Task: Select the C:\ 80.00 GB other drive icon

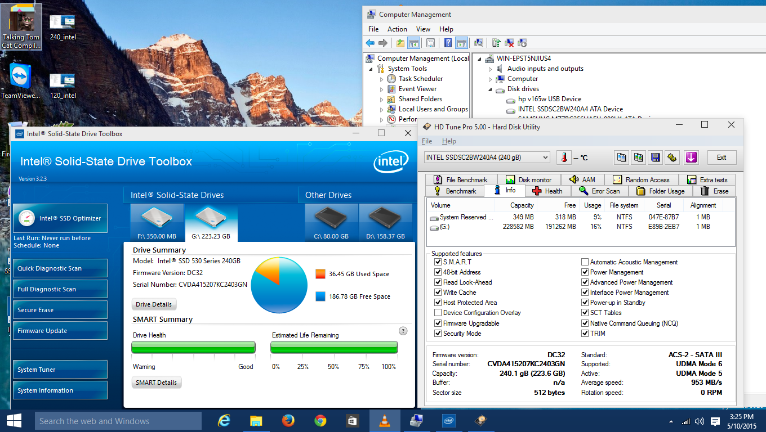Action: tap(331, 222)
